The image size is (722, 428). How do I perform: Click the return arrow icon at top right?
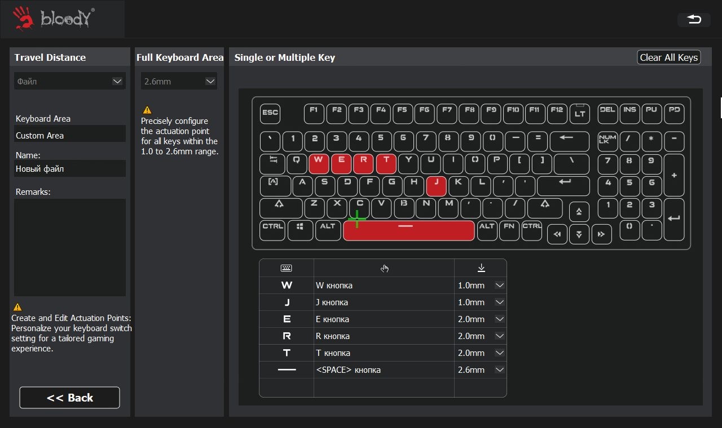point(694,20)
